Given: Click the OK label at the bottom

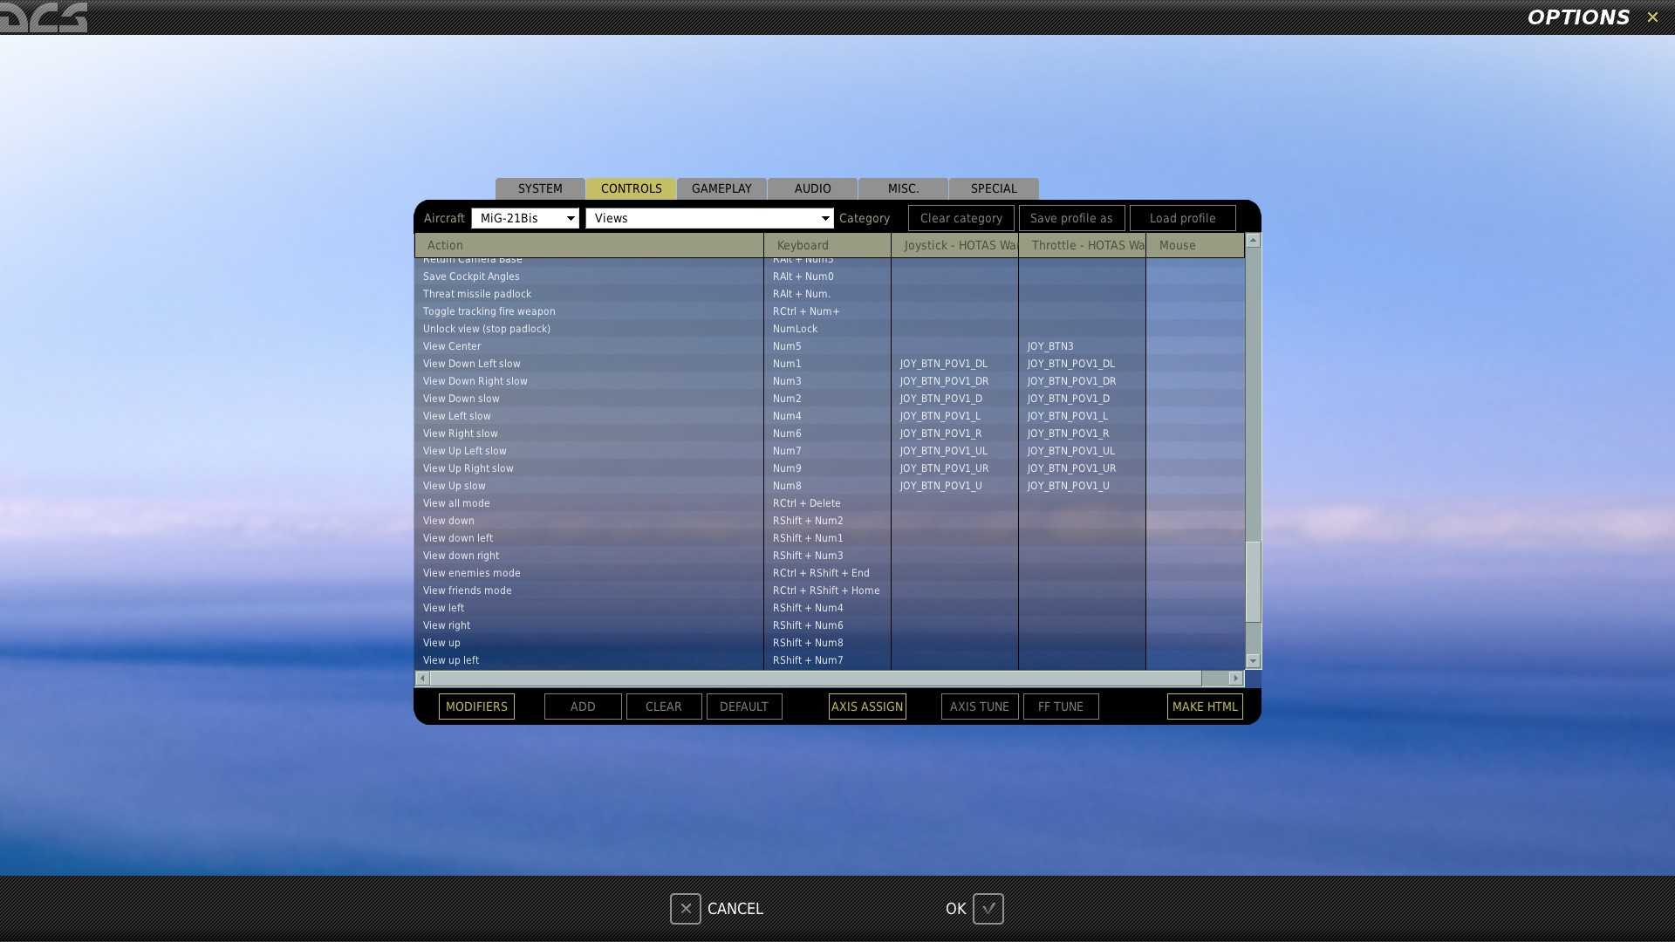Looking at the screenshot, I should pos(955,909).
